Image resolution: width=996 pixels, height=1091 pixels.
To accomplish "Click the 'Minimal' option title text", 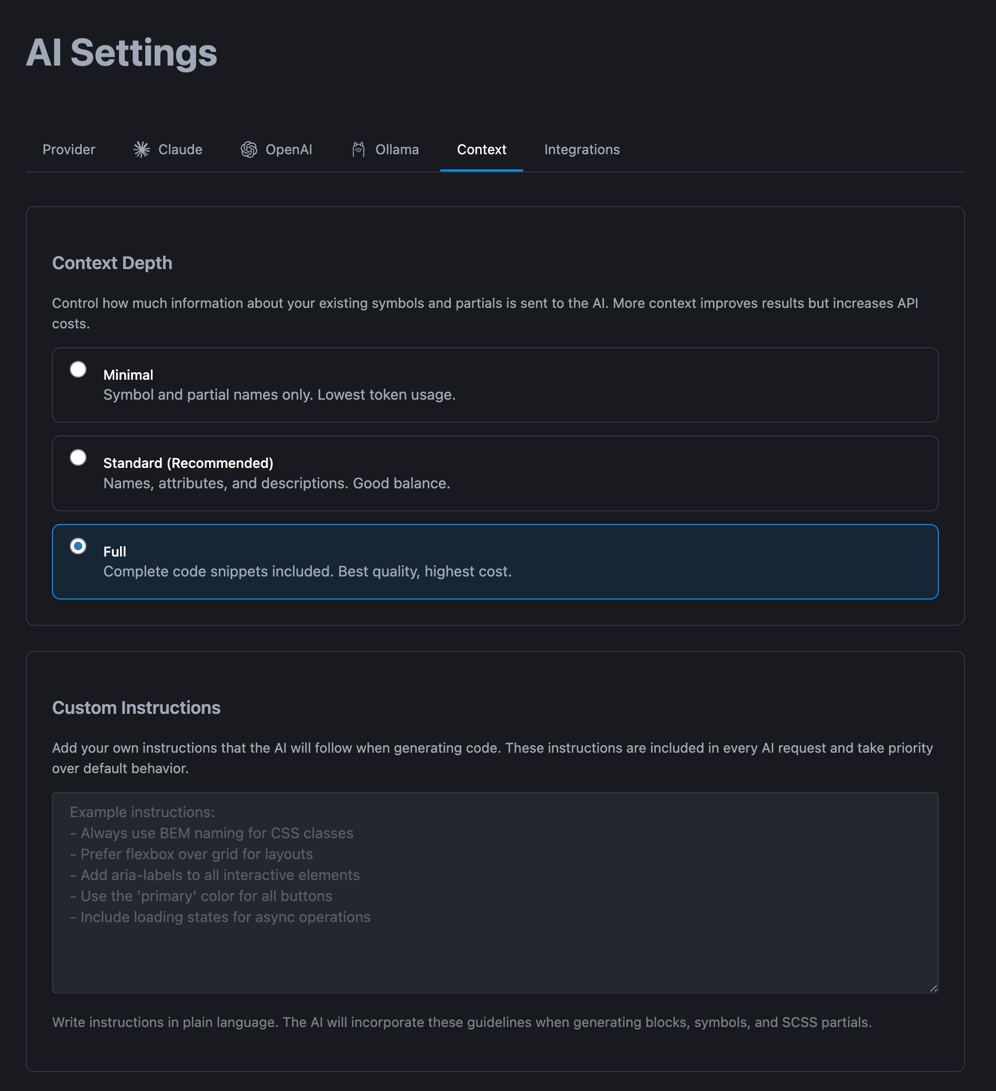I will (128, 375).
